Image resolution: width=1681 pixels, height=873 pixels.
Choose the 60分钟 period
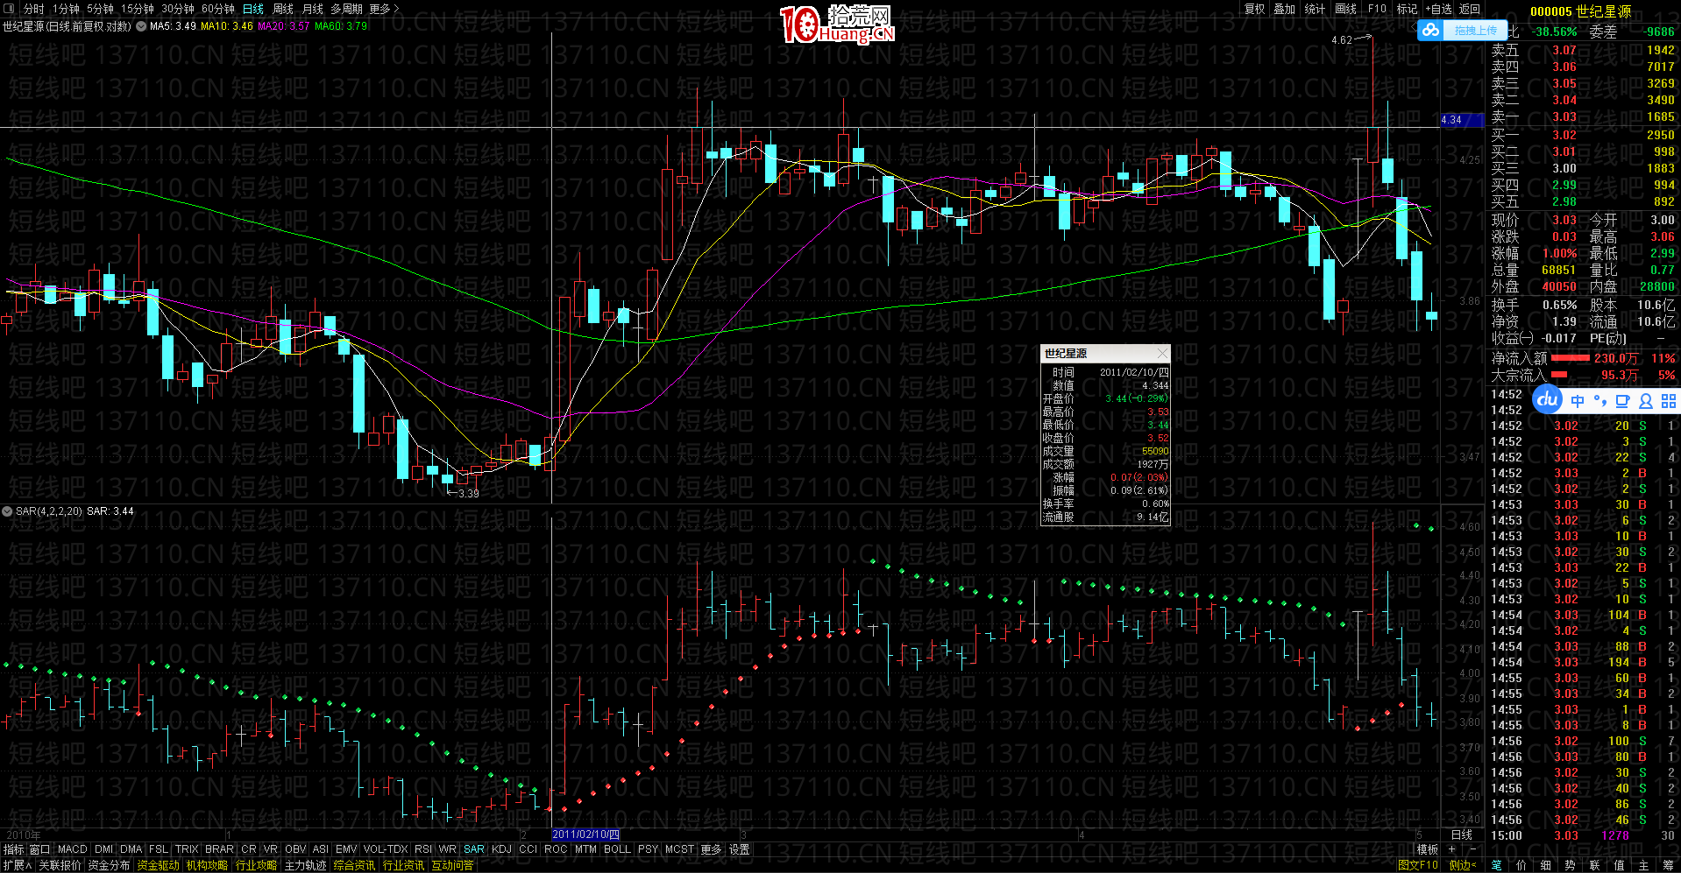(x=218, y=9)
